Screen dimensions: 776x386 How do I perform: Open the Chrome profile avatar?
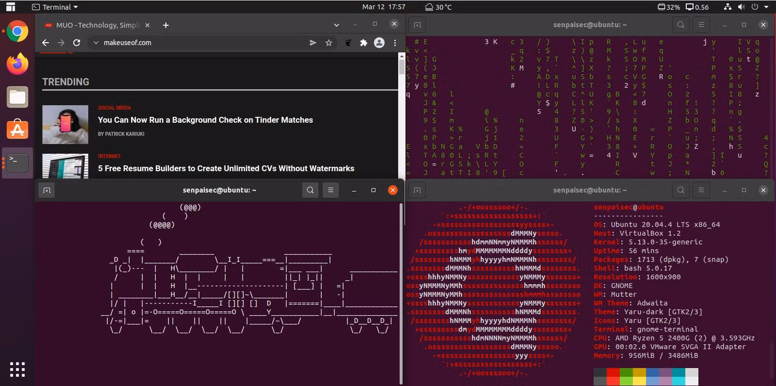tap(379, 43)
